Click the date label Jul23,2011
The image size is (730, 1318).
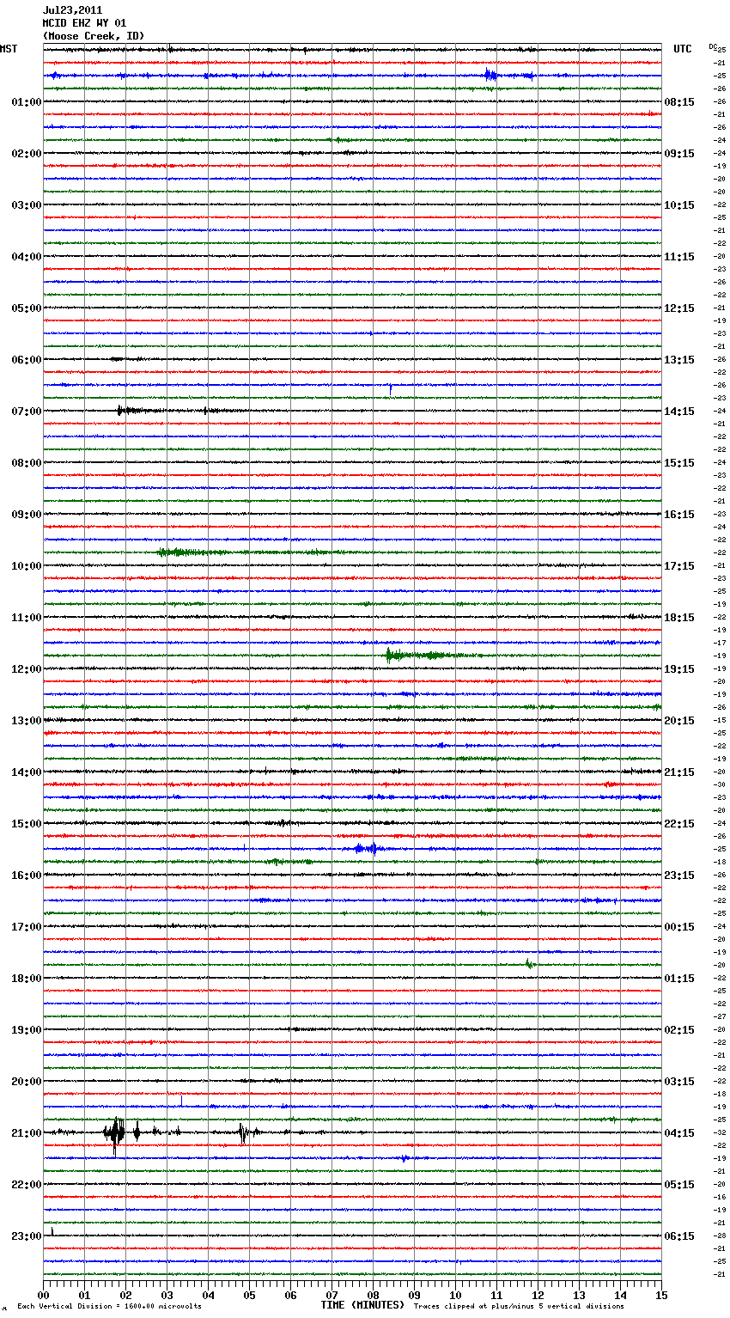[x=72, y=10]
